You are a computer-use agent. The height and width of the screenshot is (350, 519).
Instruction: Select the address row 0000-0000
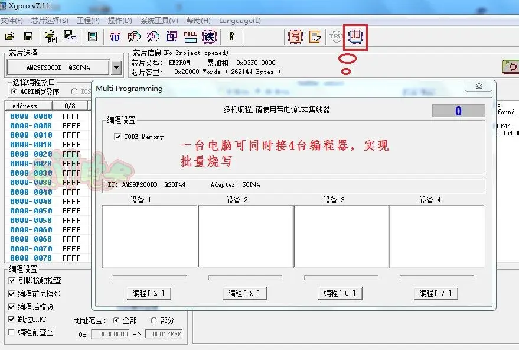[31, 116]
